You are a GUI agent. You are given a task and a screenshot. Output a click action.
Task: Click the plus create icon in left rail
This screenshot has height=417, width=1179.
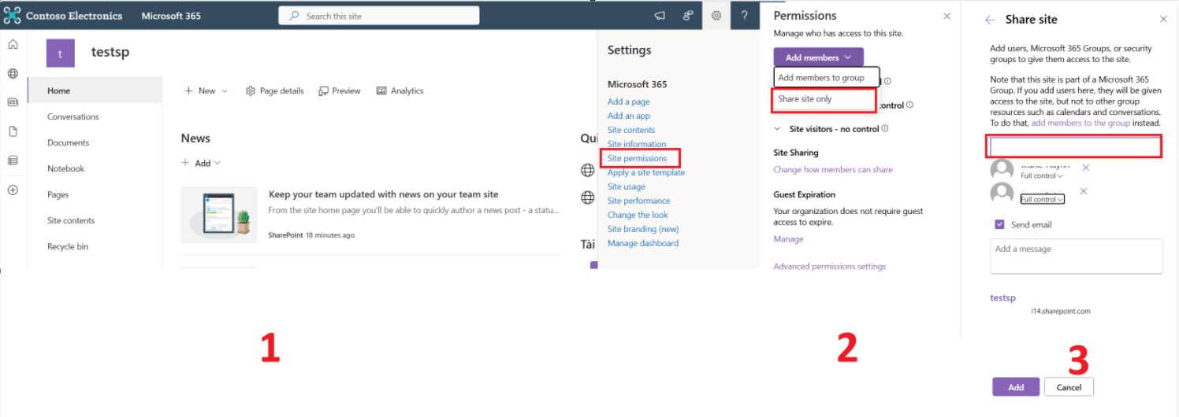pyautogui.click(x=13, y=190)
